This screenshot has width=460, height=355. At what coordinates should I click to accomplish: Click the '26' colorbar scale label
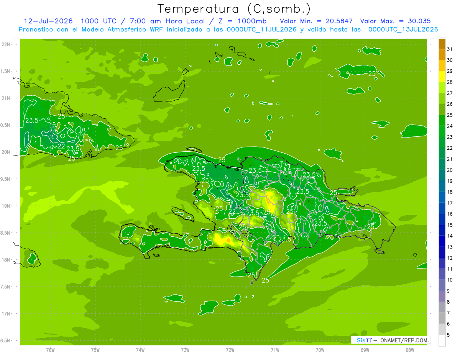click(x=450, y=104)
